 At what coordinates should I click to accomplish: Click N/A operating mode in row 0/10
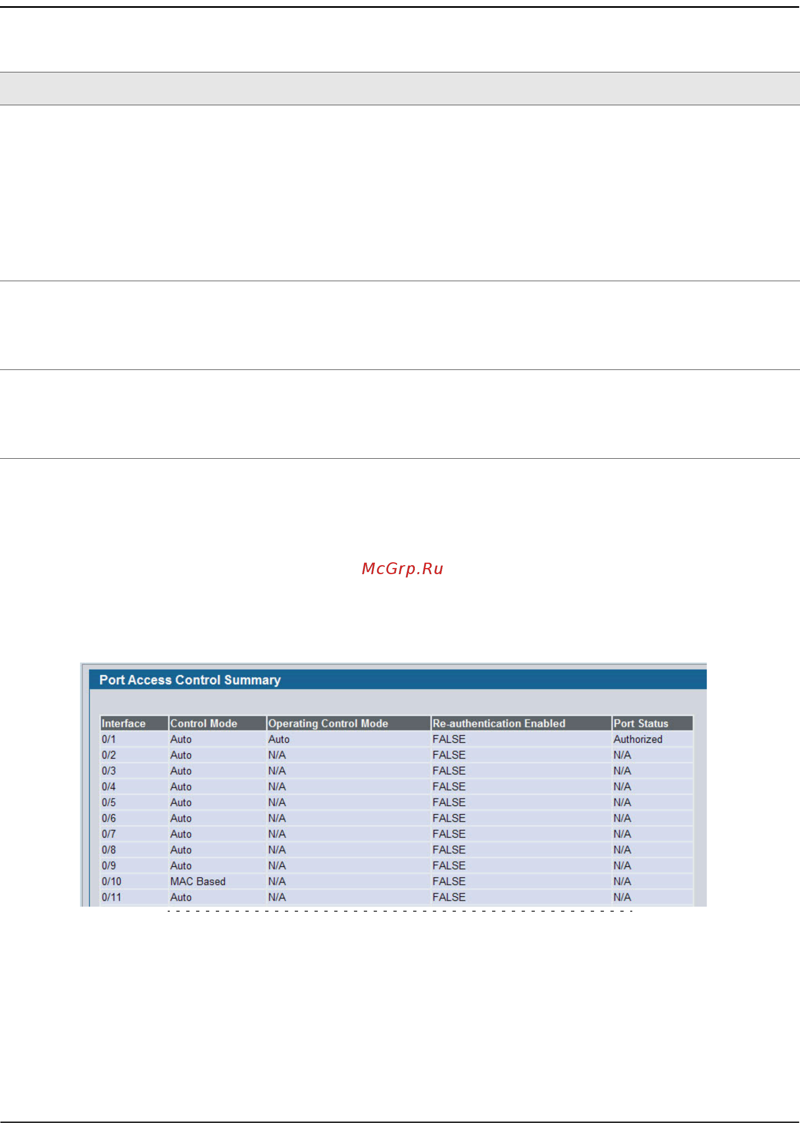277,881
